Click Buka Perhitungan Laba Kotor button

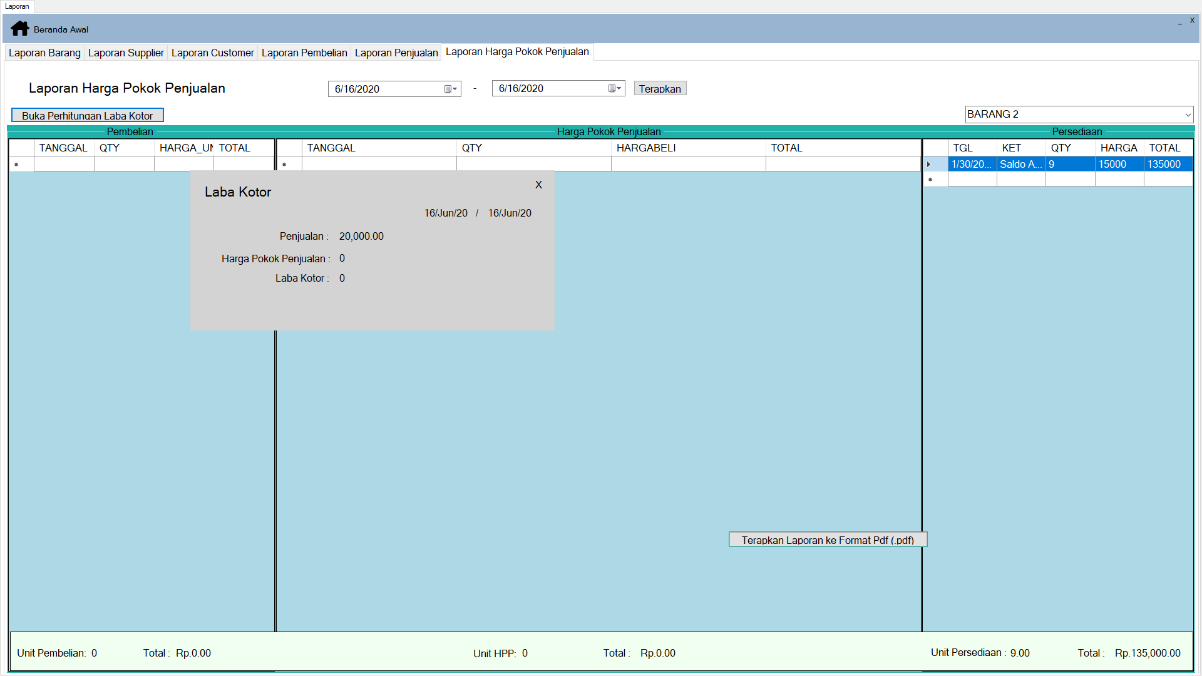click(88, 115)
